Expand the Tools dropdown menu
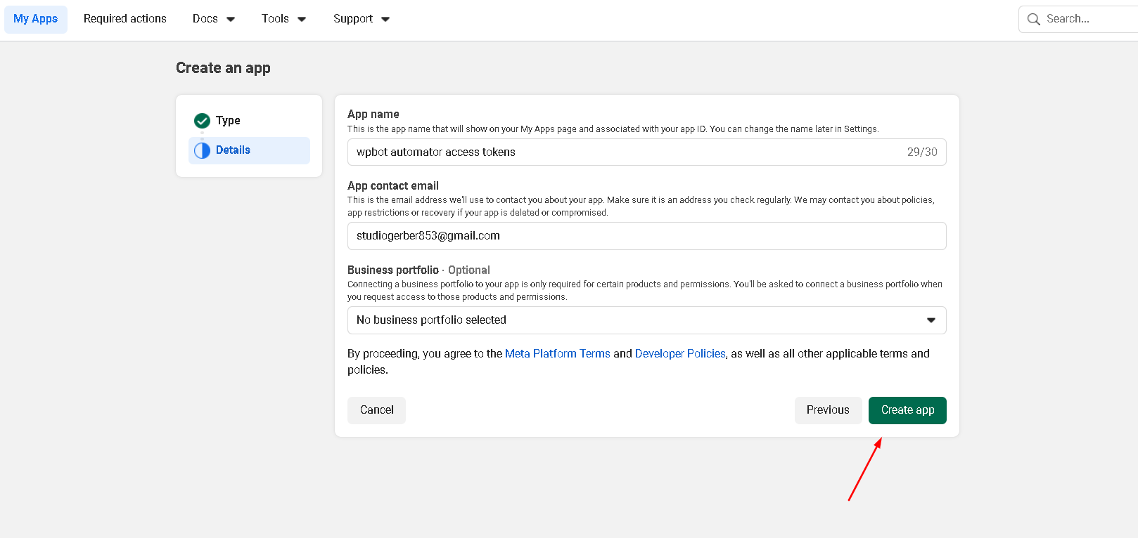 tap(283, 19)
